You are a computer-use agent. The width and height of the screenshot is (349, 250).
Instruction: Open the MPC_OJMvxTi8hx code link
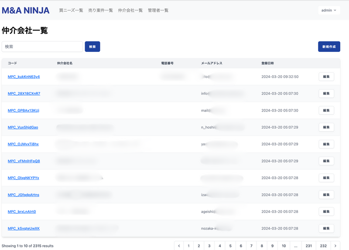coord(23,144)
